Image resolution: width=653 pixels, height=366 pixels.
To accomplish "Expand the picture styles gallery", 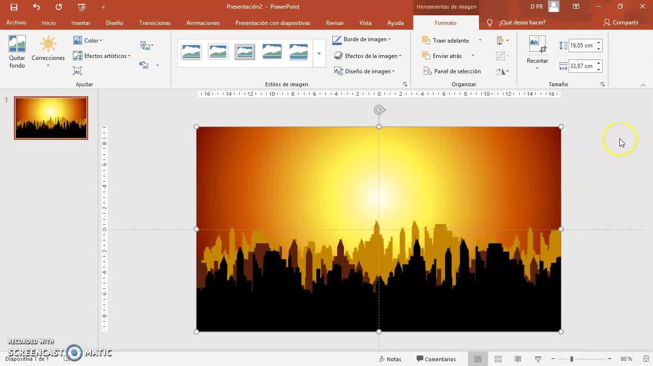I will click(319, 53).
